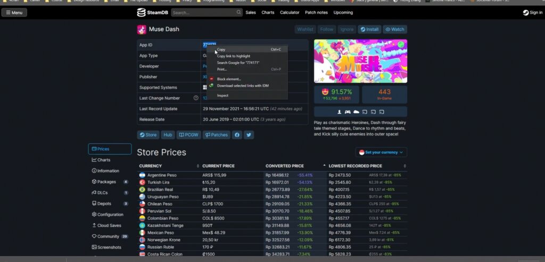Open the Upcoming page
Image resolution: width=545 pixels, height=262 pixels.
click(x=343, y=13)
